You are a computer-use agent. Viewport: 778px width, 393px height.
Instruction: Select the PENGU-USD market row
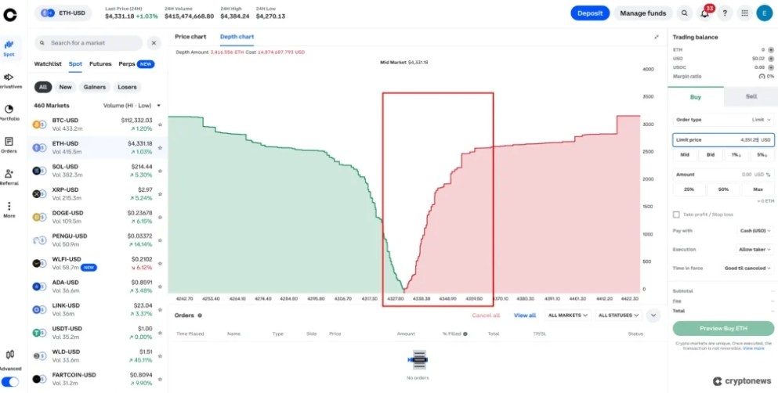98,240
